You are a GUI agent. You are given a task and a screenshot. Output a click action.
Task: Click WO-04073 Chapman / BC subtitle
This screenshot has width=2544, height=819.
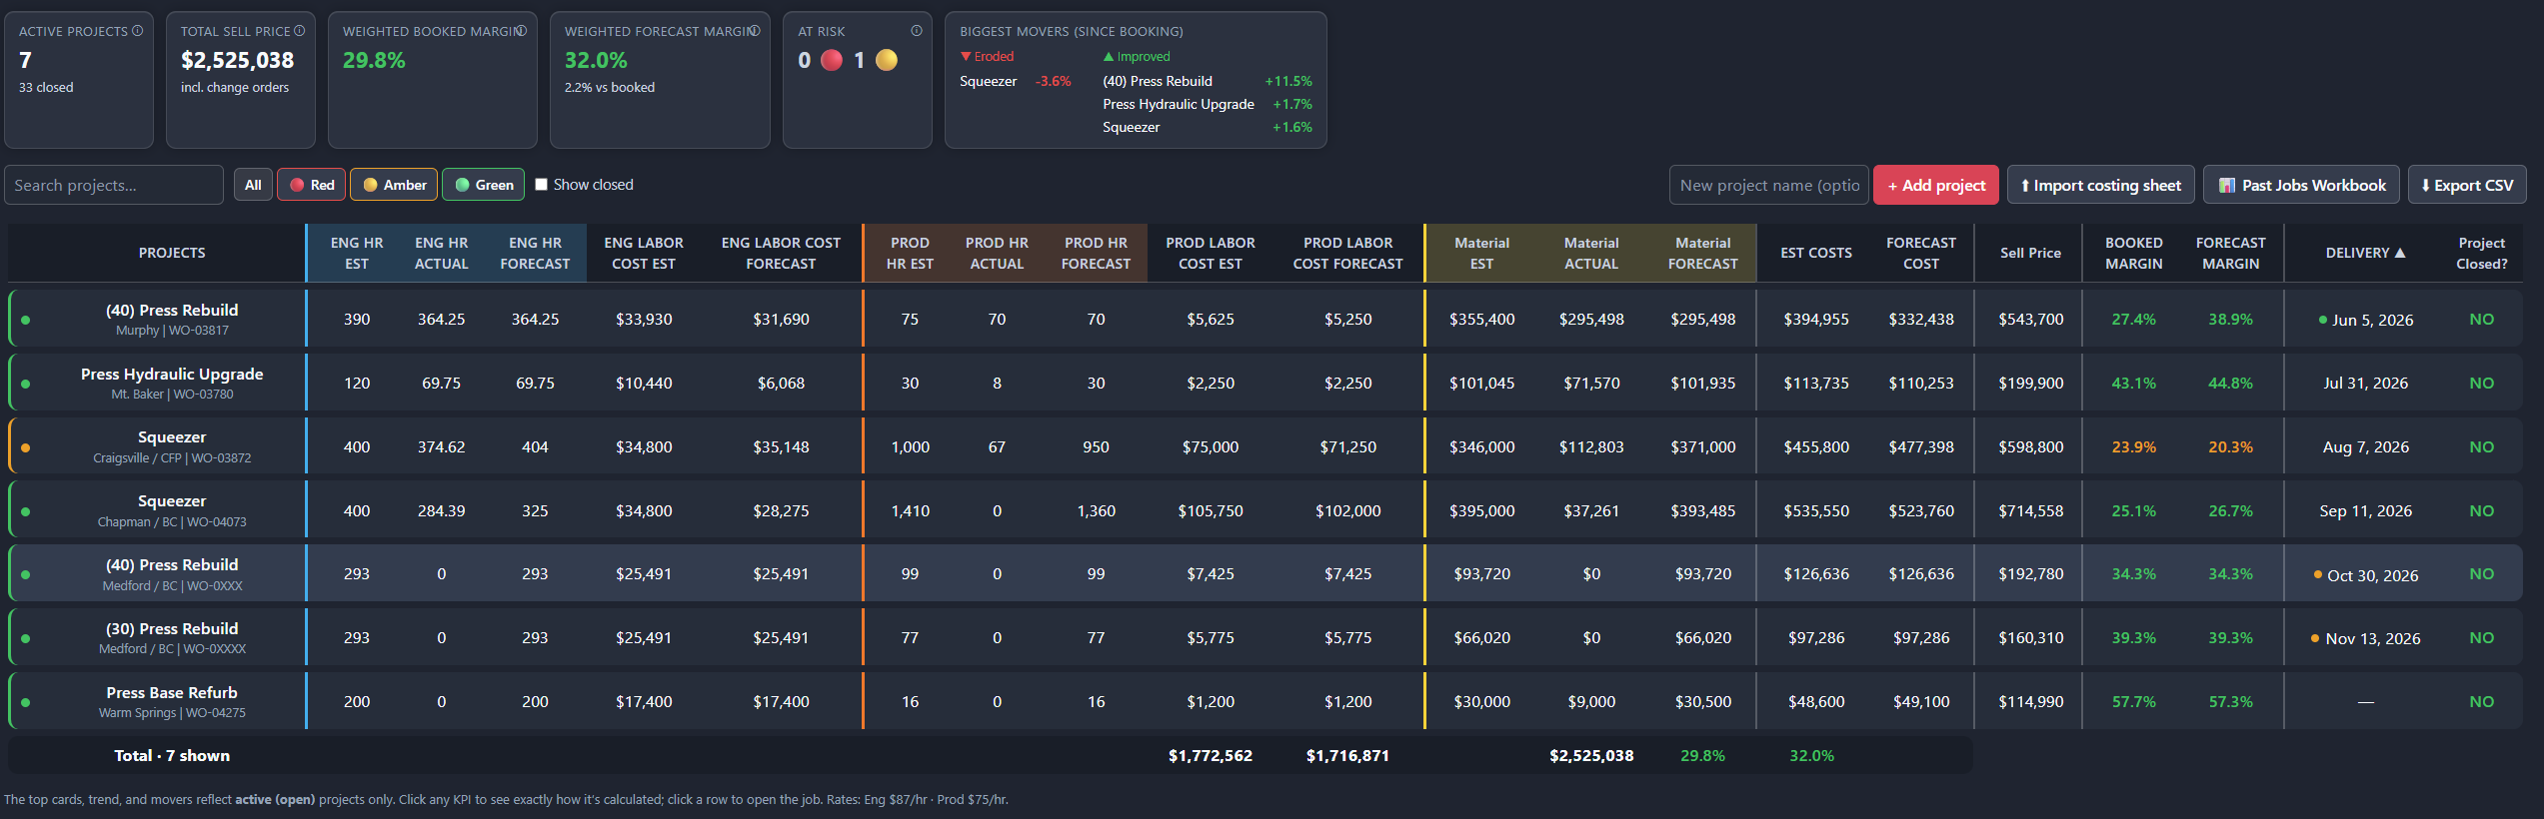coord(172,522)
